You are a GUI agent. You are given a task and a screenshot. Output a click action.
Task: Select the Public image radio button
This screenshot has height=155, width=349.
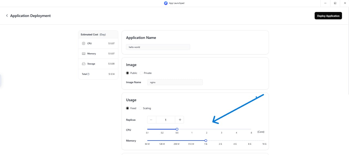(127, 73)
